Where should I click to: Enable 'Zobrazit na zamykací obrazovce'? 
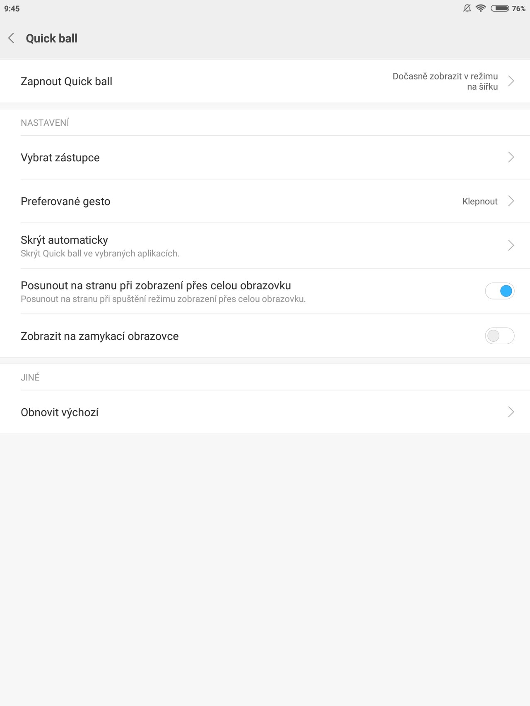pyautogui.click(x=499, y=336)
